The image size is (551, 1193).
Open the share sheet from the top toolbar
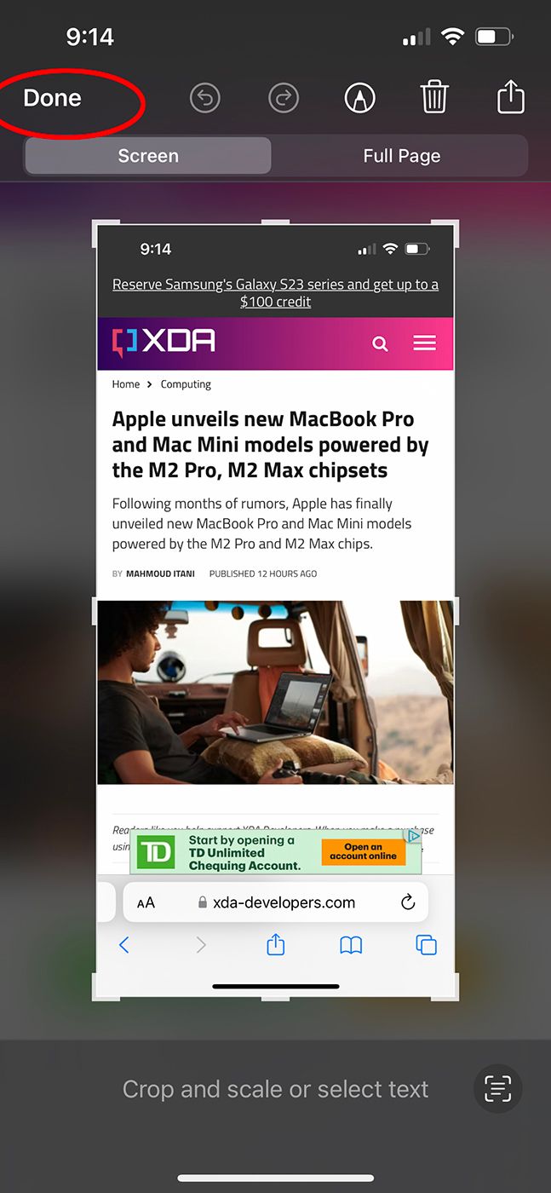click(511, 96)
